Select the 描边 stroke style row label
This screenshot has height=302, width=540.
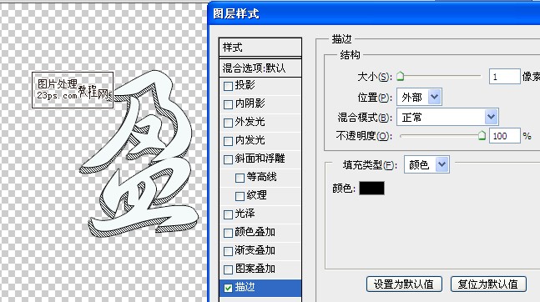pyautogui.click(x=245, y=287)
